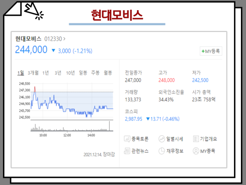Switch chart to 3년
The height and width of the screenshot is (185, 246).
tap(58, 73)
